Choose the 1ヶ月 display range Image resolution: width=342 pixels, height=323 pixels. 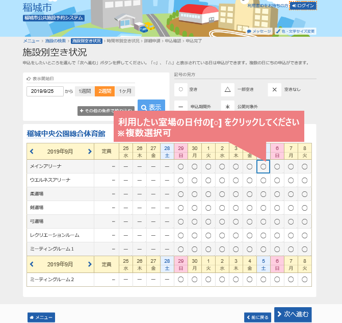pos(125,91)
